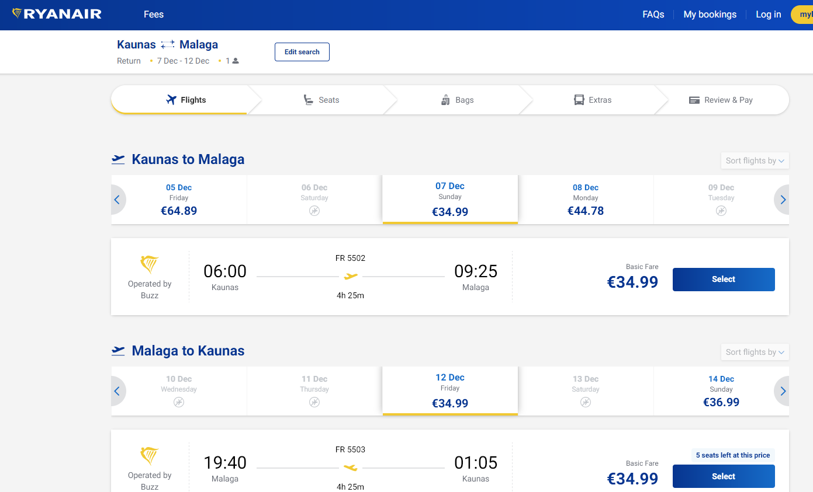The width and height of the screenshot is (813, 492).
Task: Select 05 Dec Friday outbound date
Action: coord(179,200)
